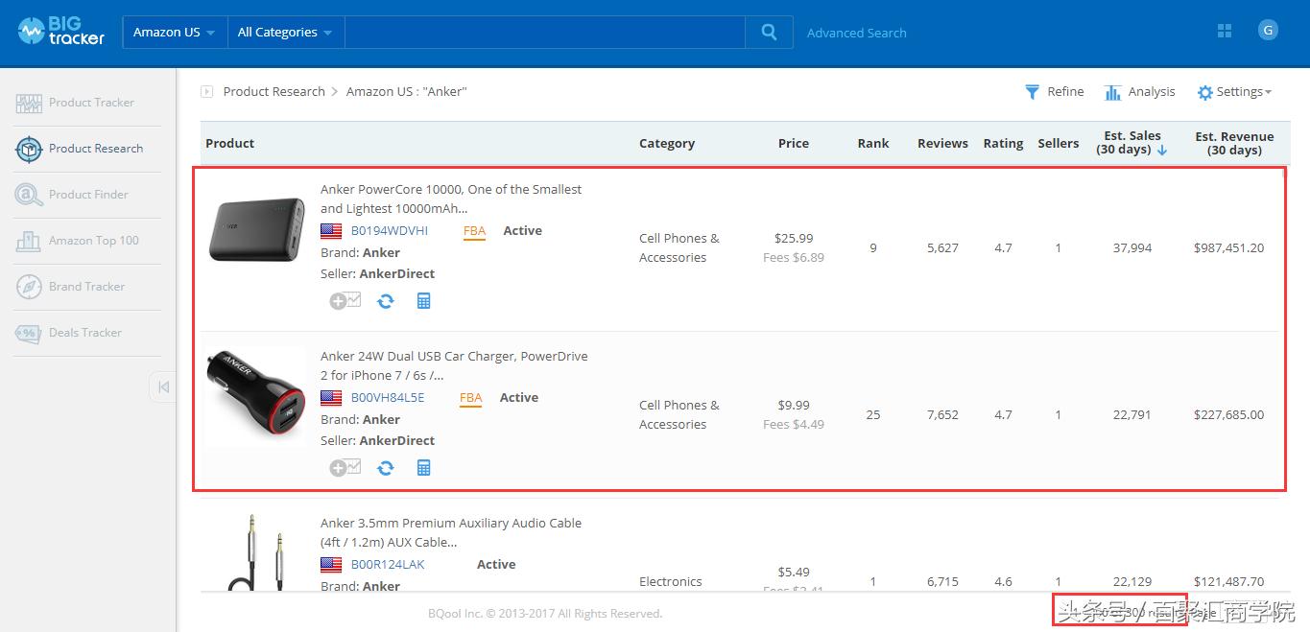
Task: Open Product Finder in sidebar
Action: 87,195
